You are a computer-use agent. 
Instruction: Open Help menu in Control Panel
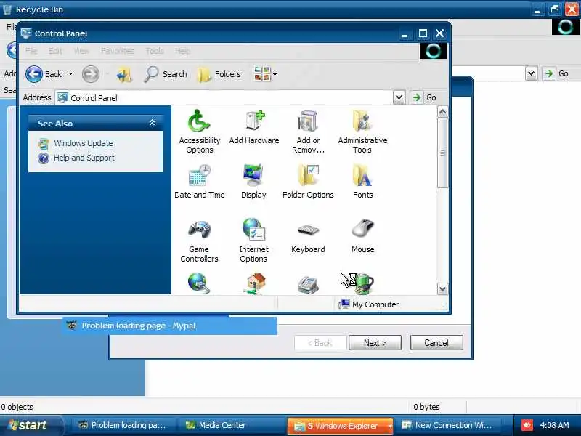tap(182, 51)
